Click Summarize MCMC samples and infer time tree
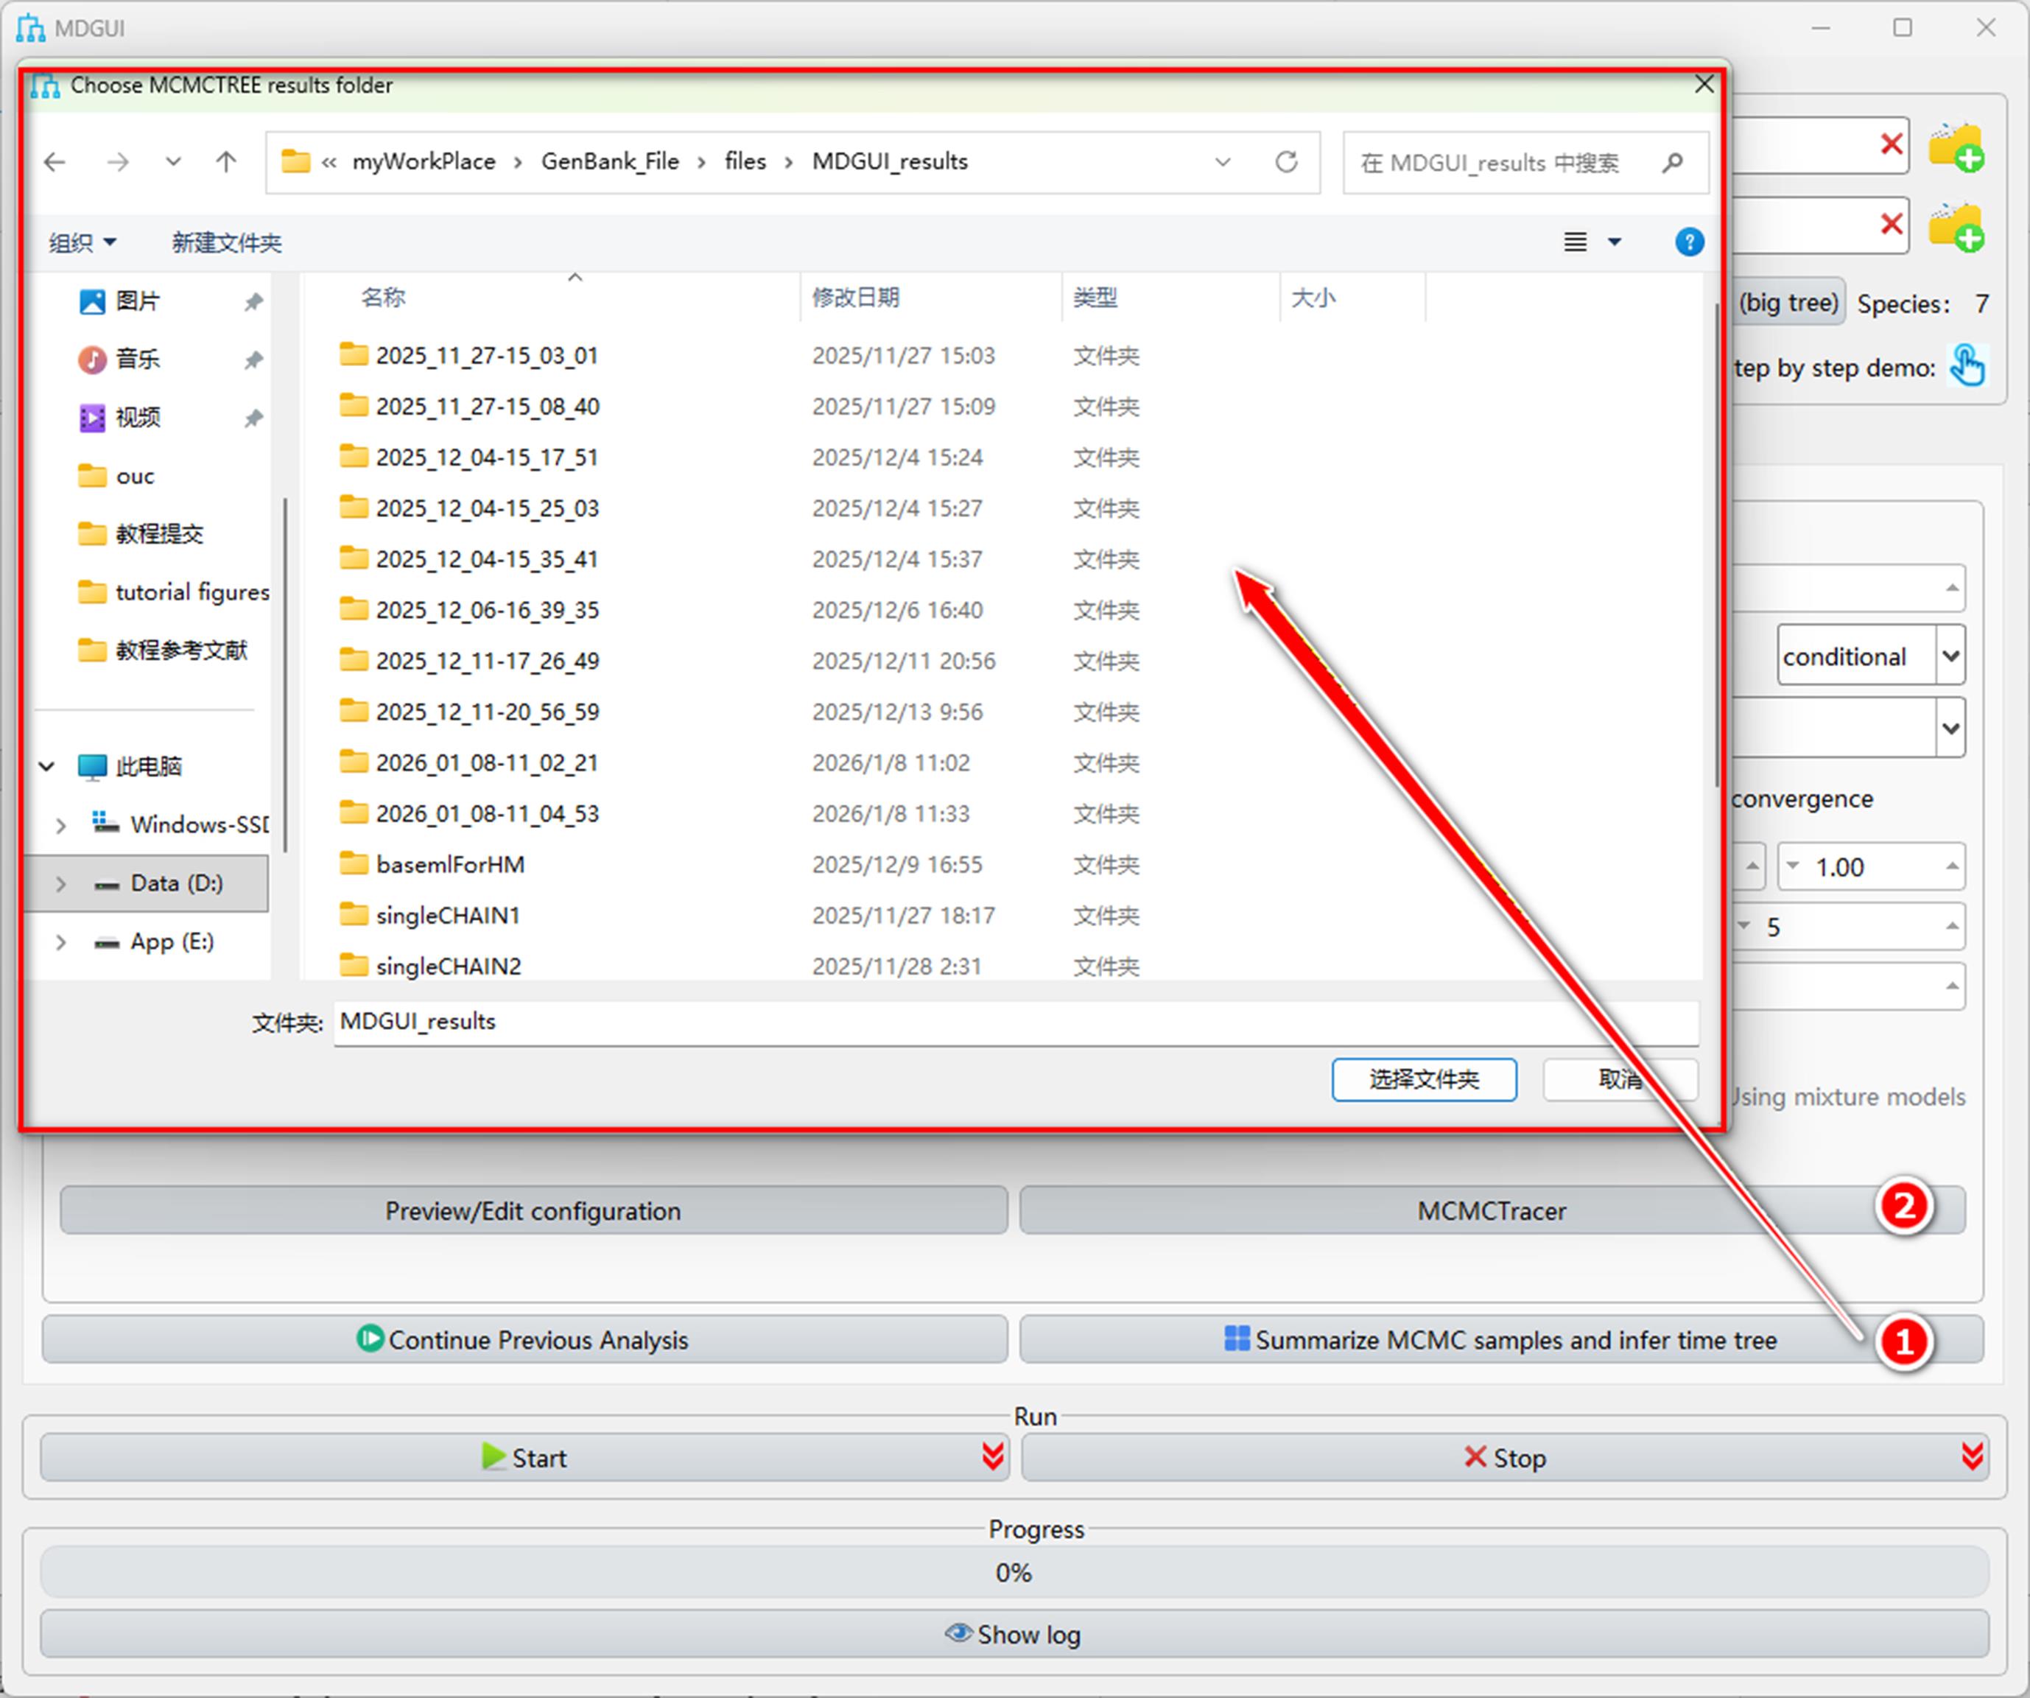 click(1501, 1339)
